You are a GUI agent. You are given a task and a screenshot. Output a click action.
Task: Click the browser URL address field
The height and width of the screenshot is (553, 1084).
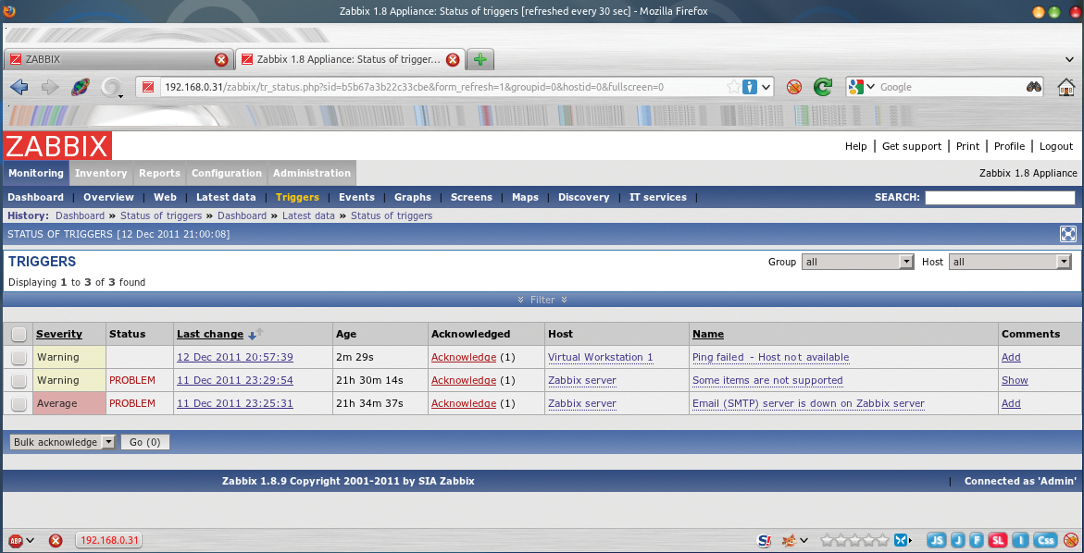[442, 87]
